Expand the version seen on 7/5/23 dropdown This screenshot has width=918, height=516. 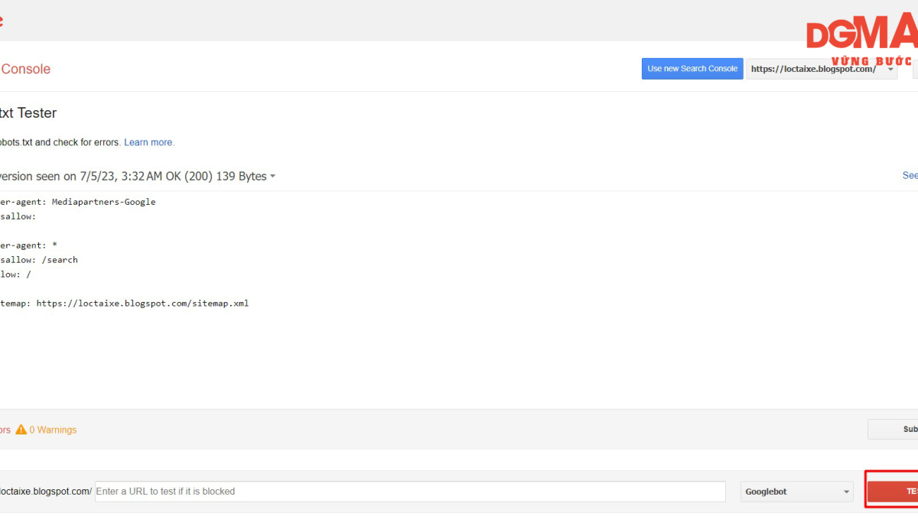point(138,176)
